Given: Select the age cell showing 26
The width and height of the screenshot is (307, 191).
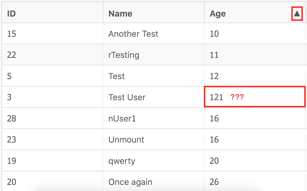Looking at the screenshot, I should coord(255,181).
